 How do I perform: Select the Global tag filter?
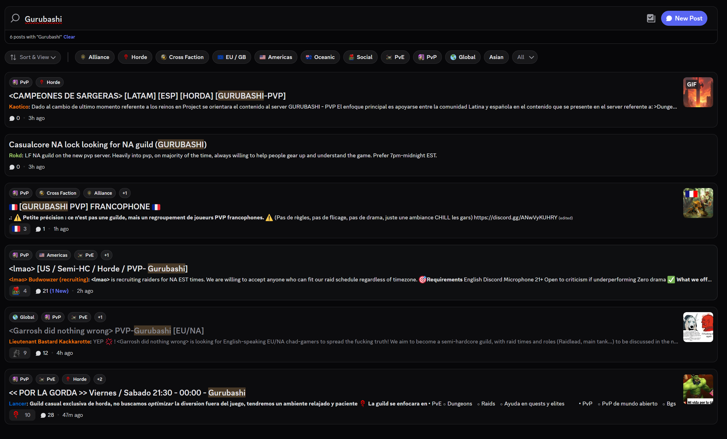pyautogui.click(x=463, y=57)
